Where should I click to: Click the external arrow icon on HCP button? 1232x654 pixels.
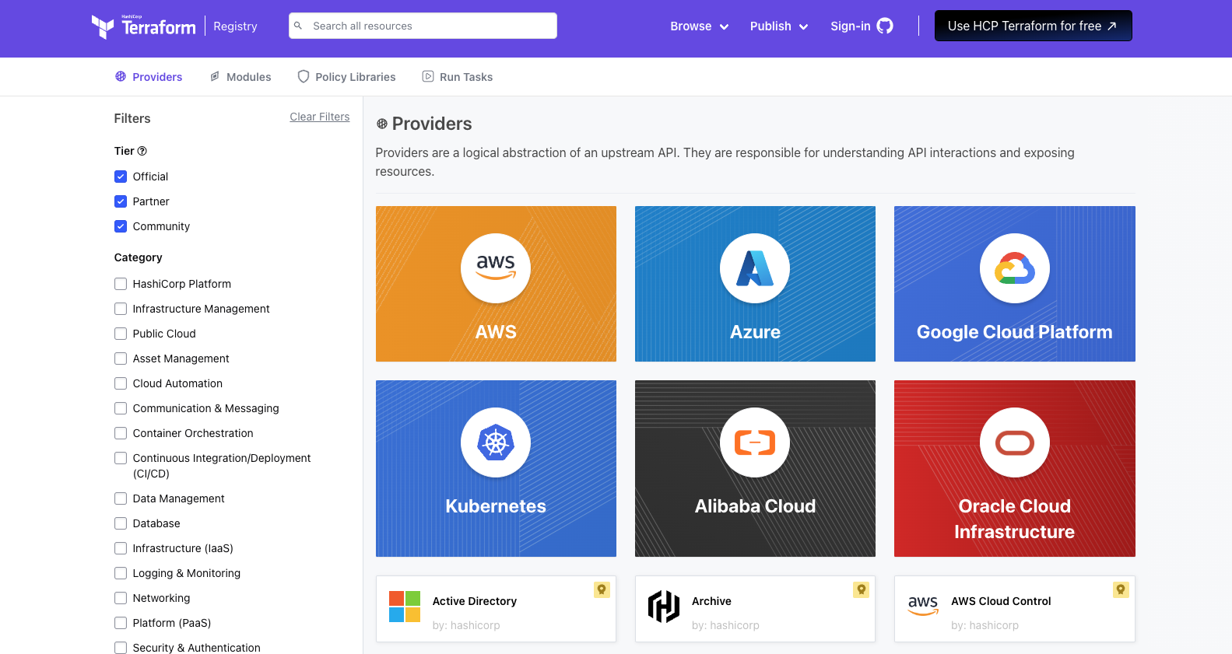tap(1112, 26)
